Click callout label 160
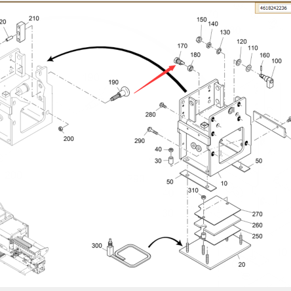This screenshot has height=291, width=291. tap(265, 55)
